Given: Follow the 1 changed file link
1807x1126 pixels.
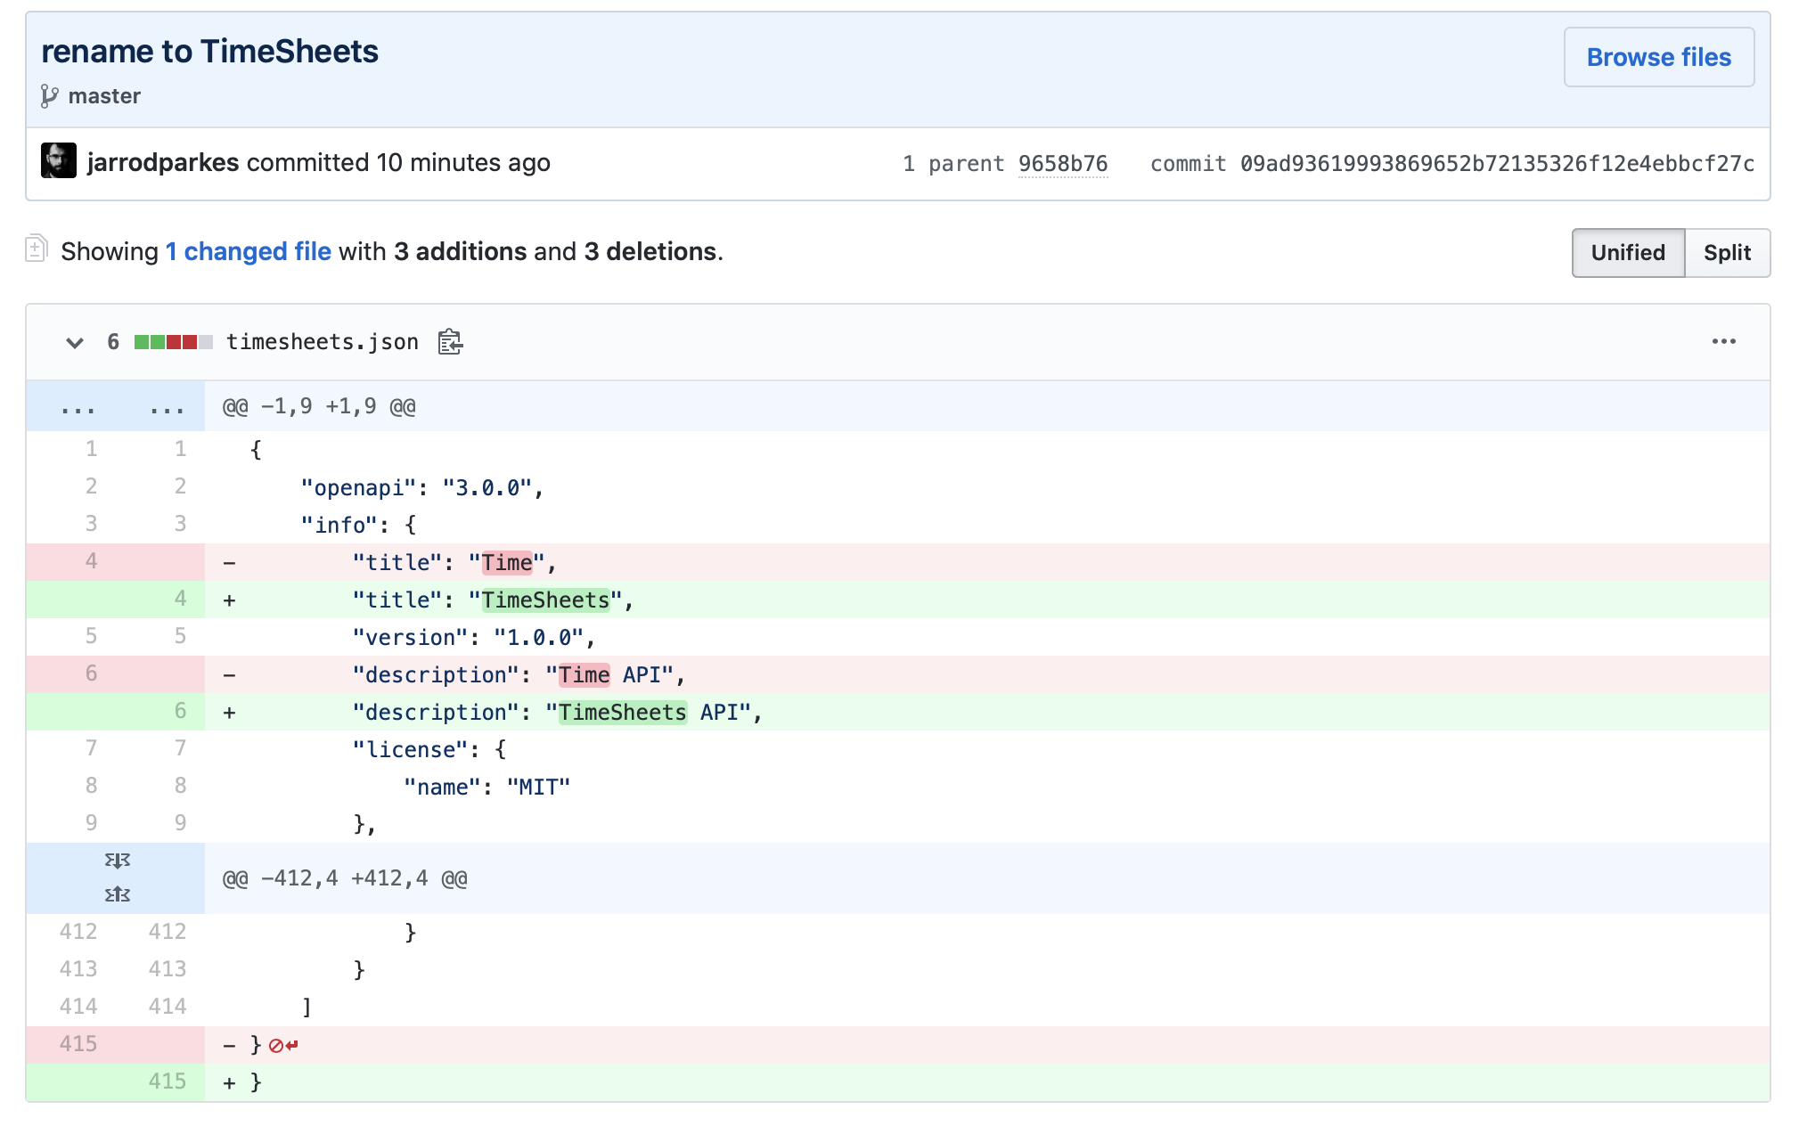Looking at the screenshot, I should (x=248, y=251).
